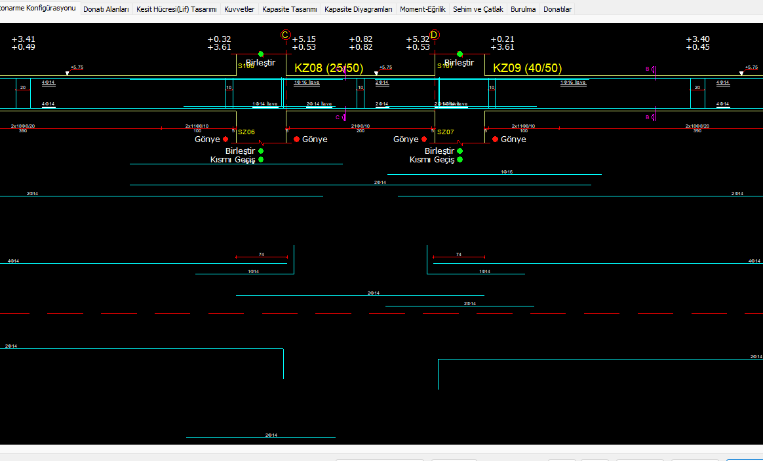763x461 pixels.
Task: Select the KZ09 (40/50) beam label
Action: click(527, 68)
